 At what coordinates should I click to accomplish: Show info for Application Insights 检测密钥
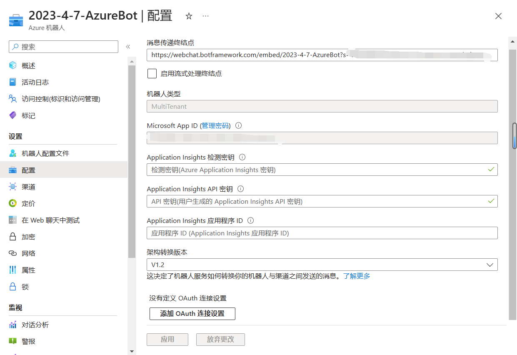[242, 157]
